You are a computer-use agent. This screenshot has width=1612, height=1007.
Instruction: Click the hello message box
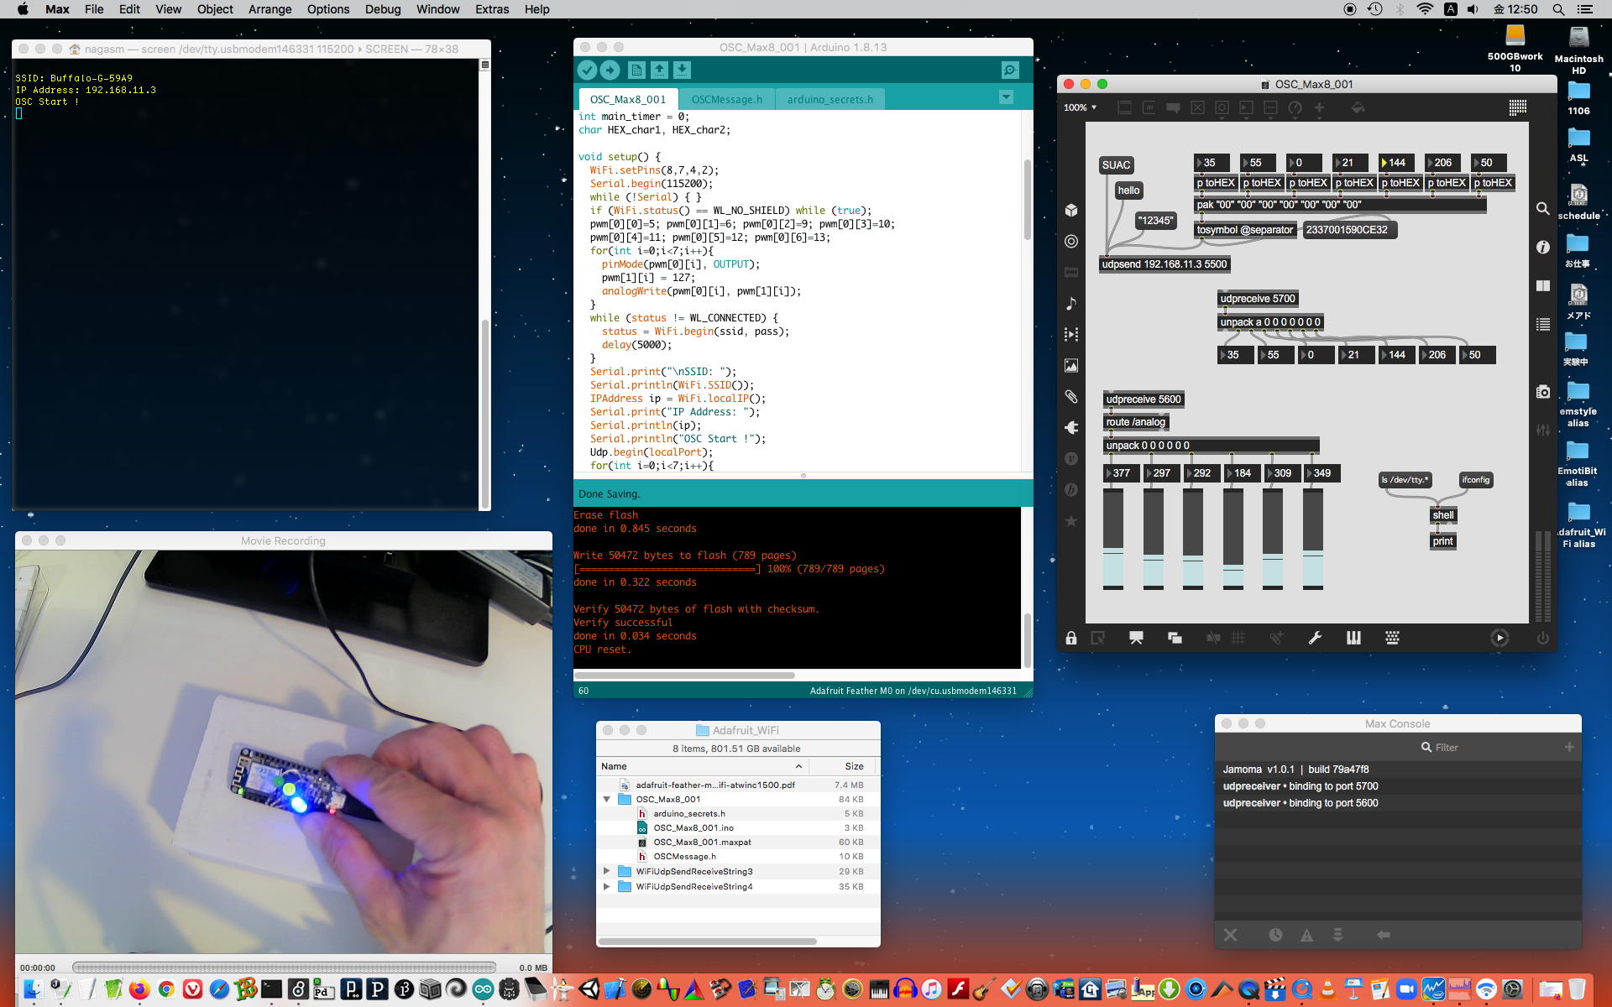pyautogui.click(x=1128, y=190)
